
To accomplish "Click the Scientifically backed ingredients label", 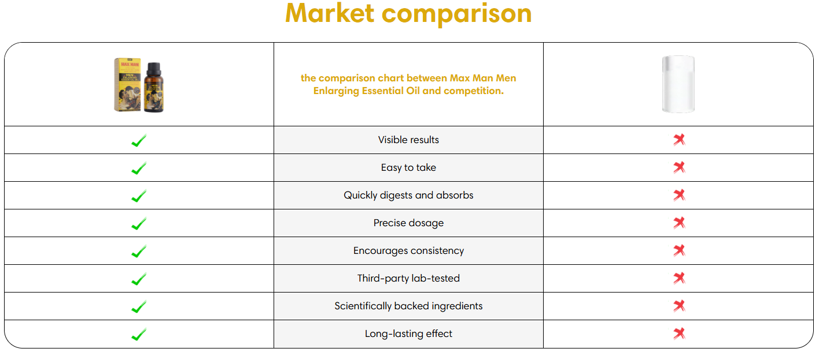I will pos(408,306).
